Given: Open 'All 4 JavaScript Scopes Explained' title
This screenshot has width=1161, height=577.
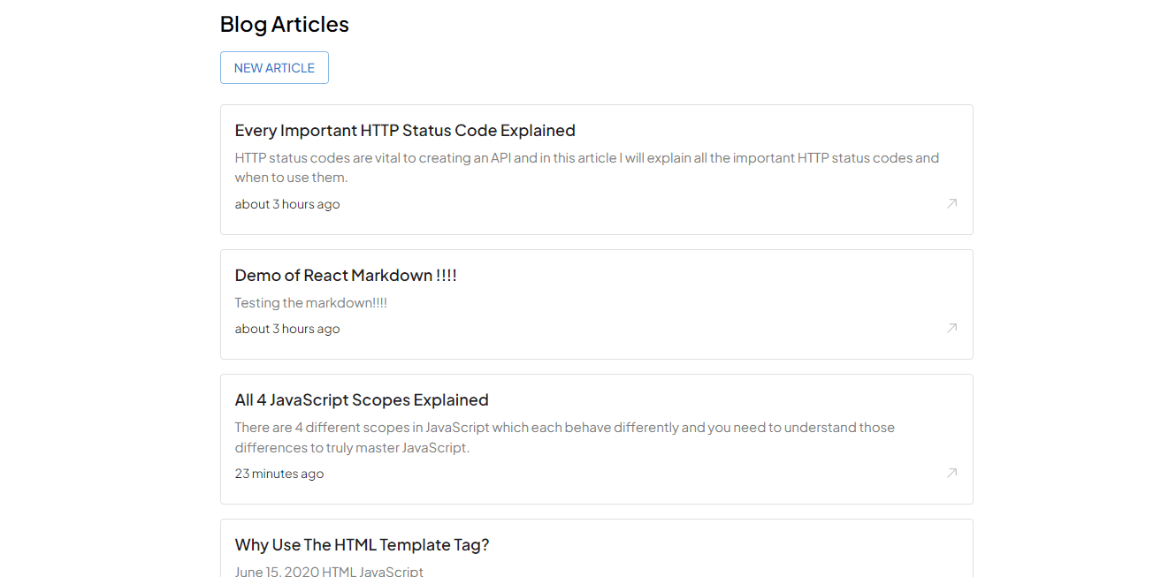Looking at the screenshot, I should coord(362,400).
